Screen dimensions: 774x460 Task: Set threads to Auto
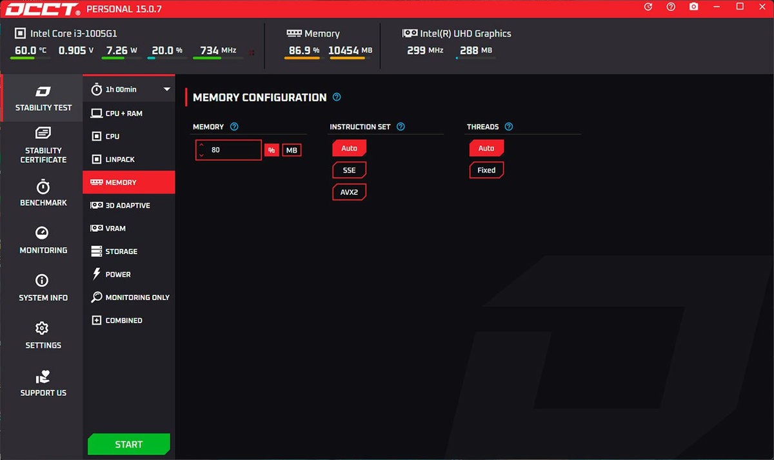(x=486, y=148)
